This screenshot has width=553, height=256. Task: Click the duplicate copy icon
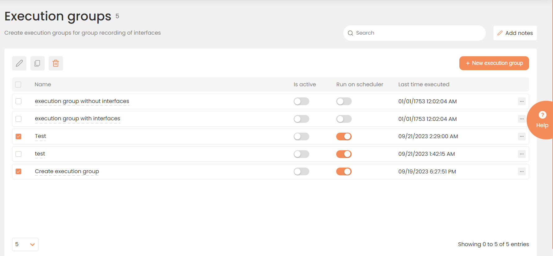(37, 63)
